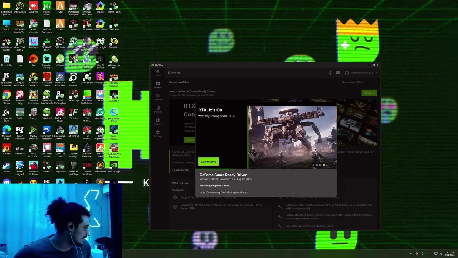This screenshot has height=258, width=458.
Task: Select the NVIDIA App desktop shortcut
Action: click(114, 167)
